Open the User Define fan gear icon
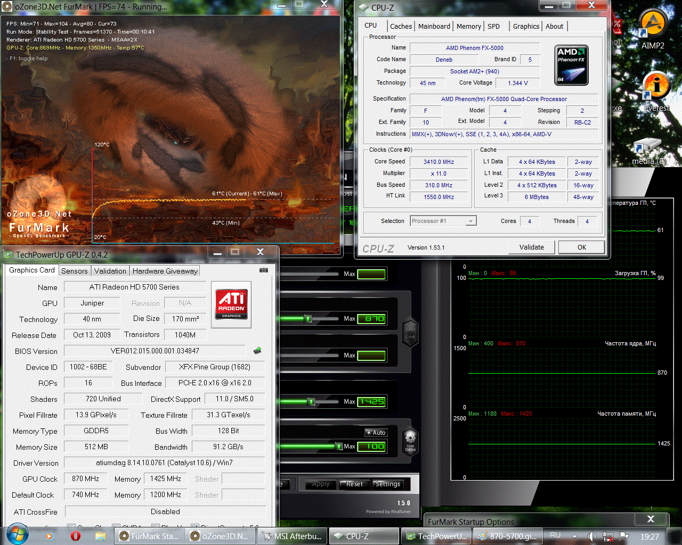 point(410,442)
